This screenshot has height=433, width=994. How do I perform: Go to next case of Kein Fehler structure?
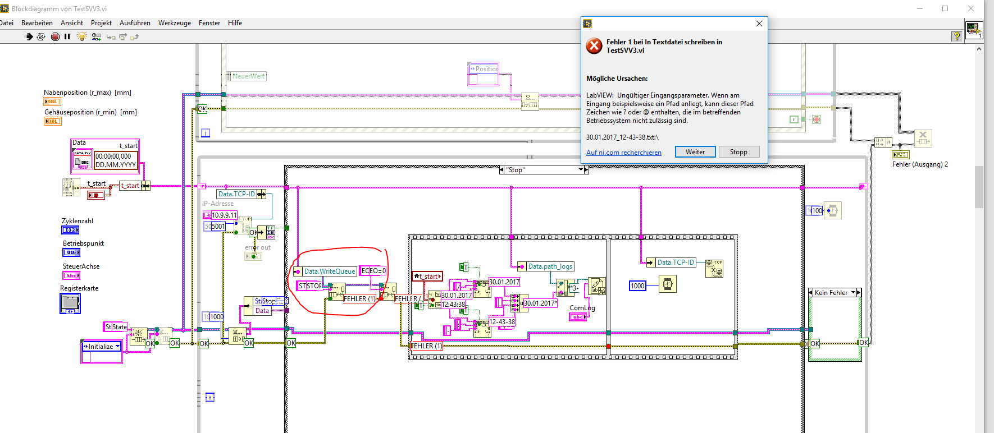click(x=859, y=292)
